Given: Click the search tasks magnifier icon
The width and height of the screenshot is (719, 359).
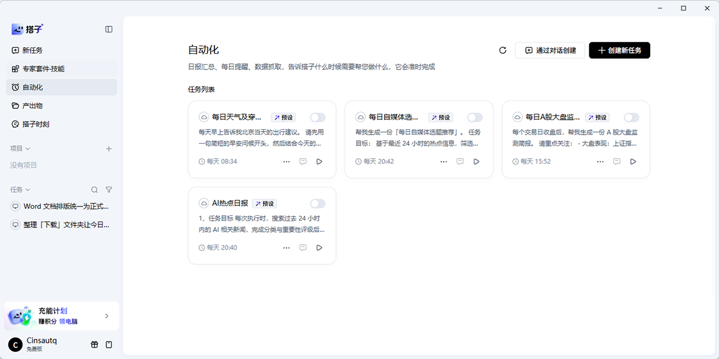Looking at the screenshot, I should click(94, 190).
